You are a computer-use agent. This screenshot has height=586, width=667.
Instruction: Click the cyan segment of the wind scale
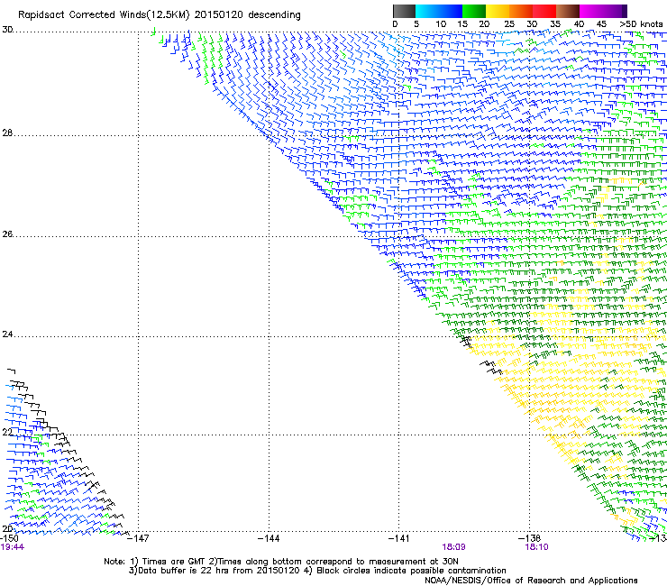427,11
